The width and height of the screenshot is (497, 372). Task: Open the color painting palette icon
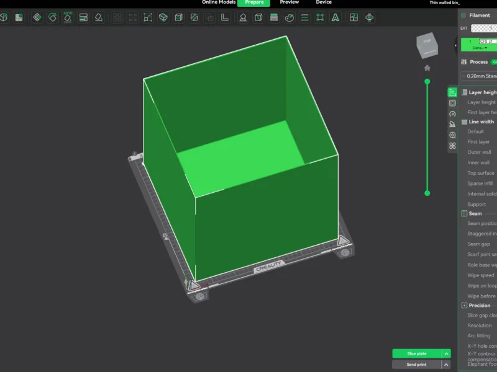290,17
